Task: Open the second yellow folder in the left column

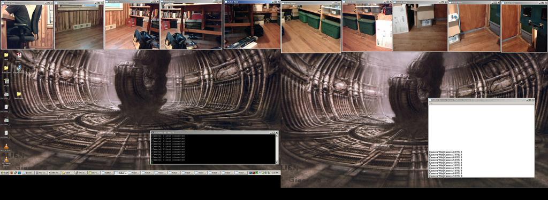Action: tap(6, 68)
